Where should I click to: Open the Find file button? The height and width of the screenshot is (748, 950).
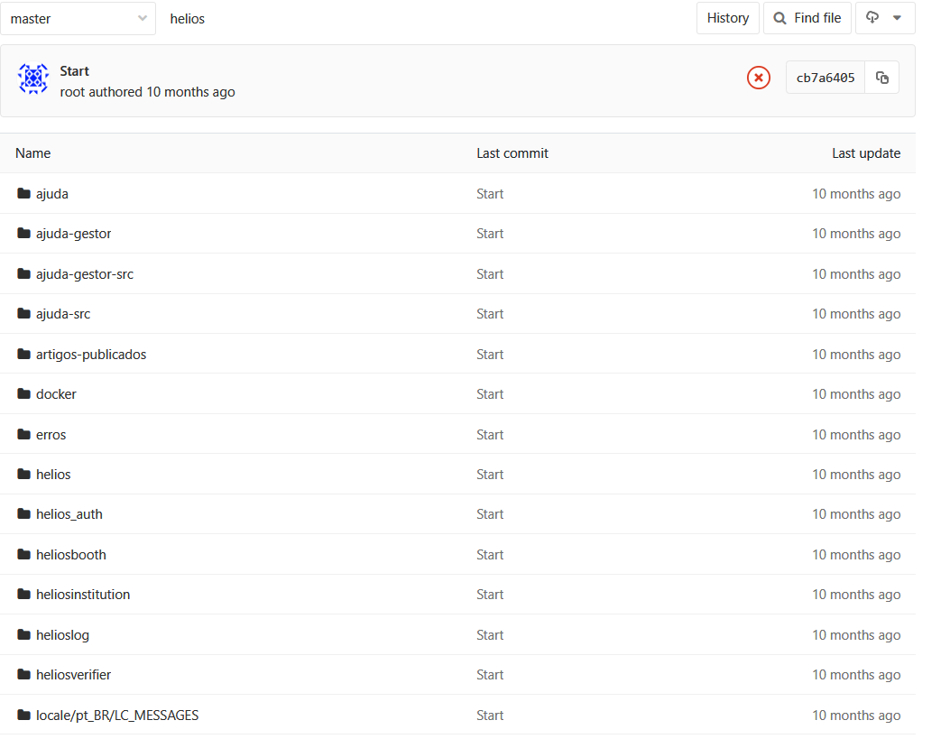(807, 18)
